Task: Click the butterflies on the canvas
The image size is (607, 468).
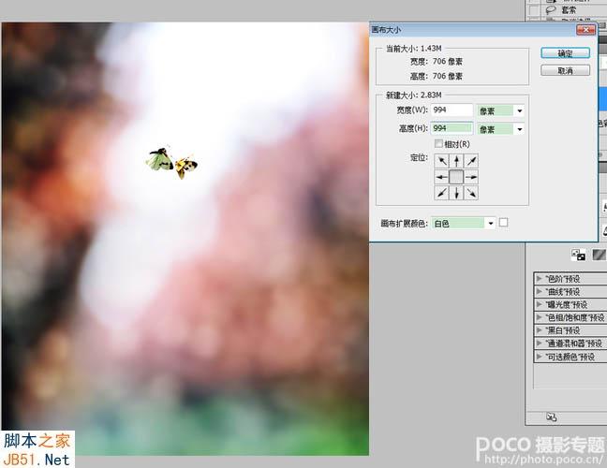Action: click(x=171, y=162)
